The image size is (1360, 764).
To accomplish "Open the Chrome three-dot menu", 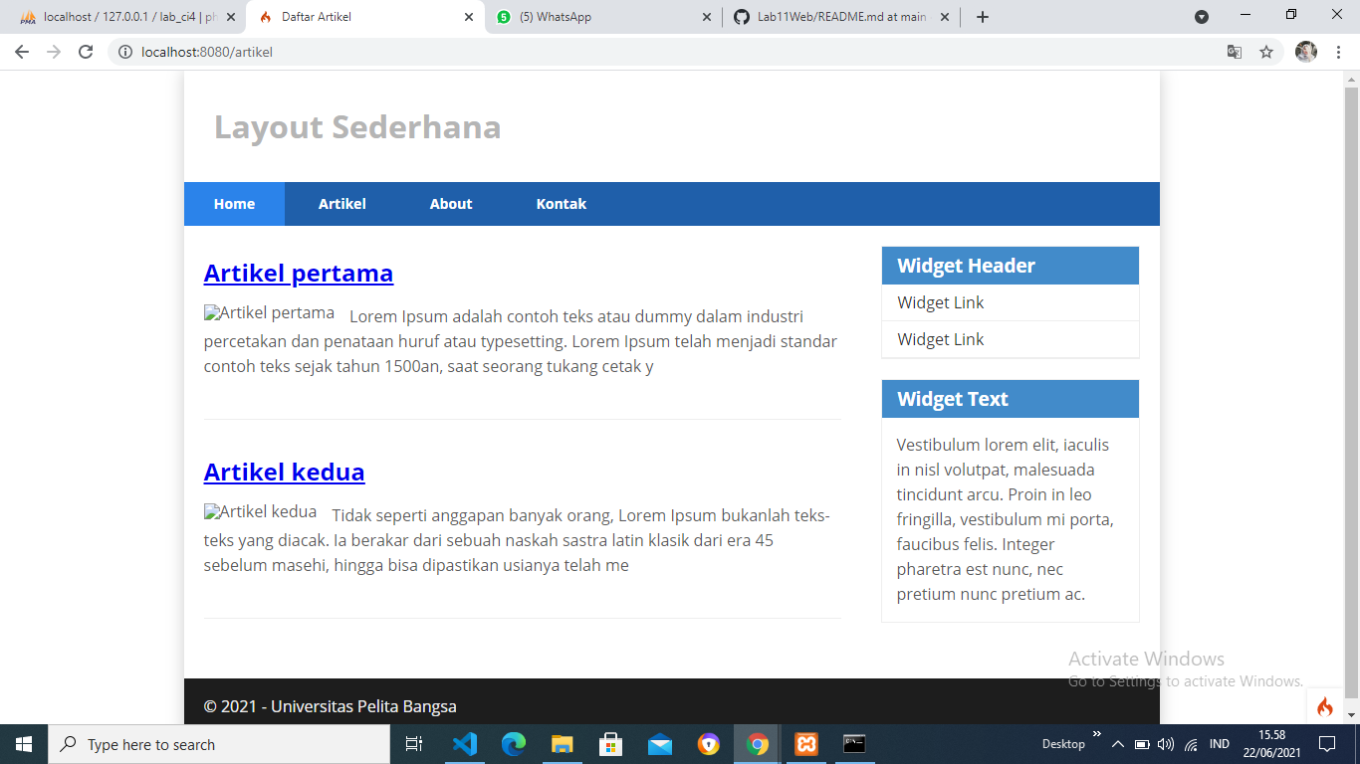I will pos(1339,51).
